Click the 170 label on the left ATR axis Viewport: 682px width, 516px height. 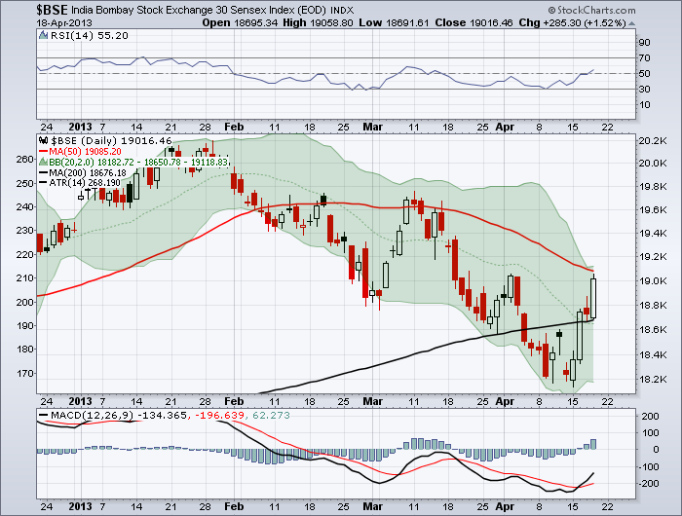click(x=24, y=374)
